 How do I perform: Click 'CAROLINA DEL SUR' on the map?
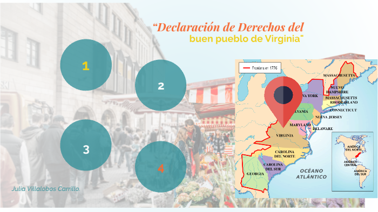[273, 167]
